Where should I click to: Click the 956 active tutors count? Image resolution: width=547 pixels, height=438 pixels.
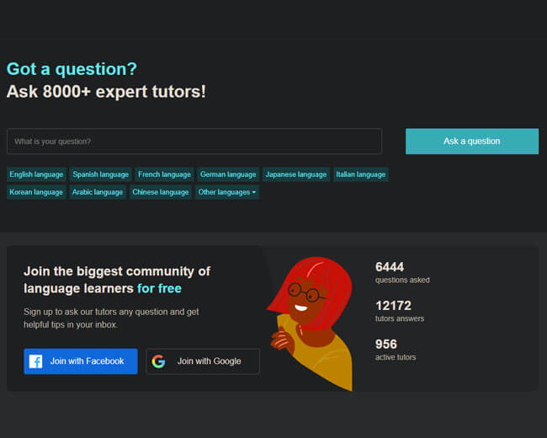click(x=396, y=350)
